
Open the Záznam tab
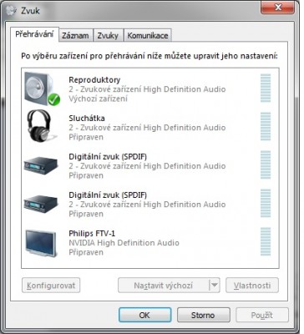coord(75,36)
